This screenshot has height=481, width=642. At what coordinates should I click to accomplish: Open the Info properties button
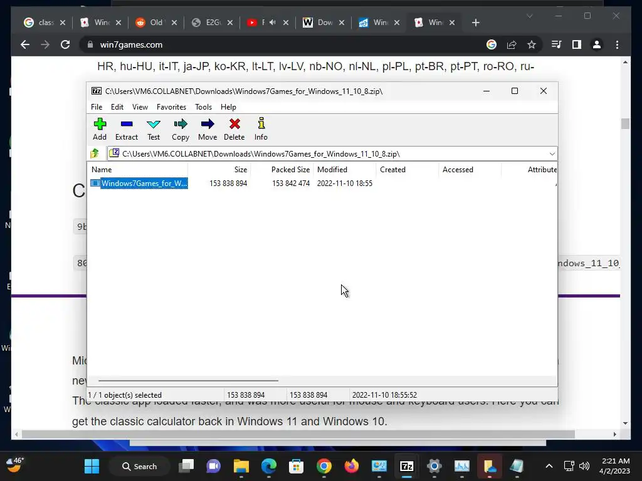[261, 129]
